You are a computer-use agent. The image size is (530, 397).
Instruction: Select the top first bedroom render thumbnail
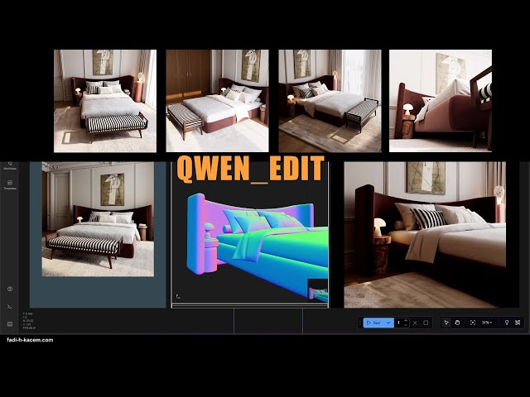(105, 101)
